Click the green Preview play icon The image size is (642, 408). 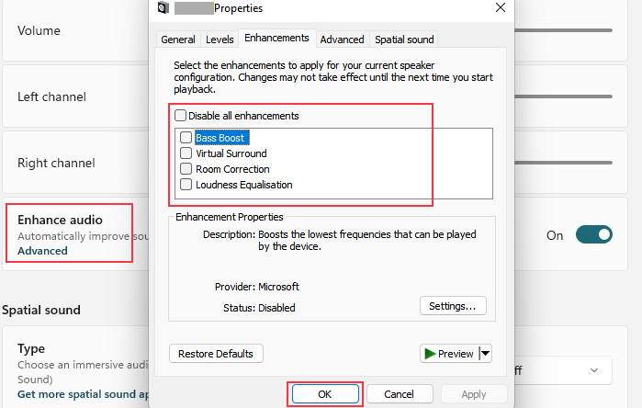429,354
